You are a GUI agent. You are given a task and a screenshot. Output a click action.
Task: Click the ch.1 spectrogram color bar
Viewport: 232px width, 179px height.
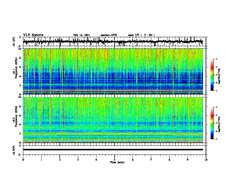click(212, 75)
